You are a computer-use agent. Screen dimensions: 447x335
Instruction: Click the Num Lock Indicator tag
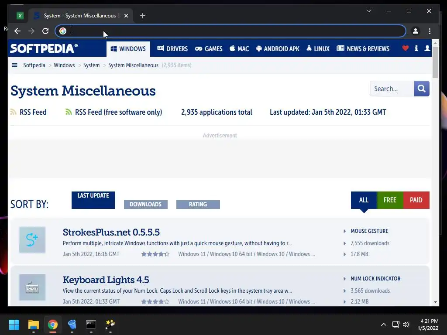pos(375,279)
